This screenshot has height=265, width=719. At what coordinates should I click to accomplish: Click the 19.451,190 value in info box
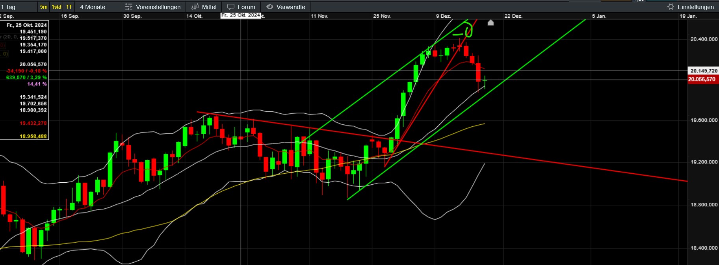[33, 32]
